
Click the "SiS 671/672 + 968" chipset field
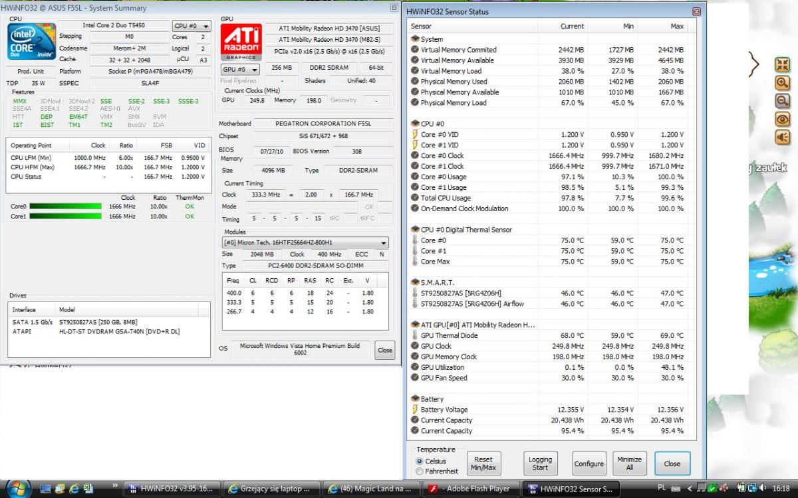[x=323, y=136]
